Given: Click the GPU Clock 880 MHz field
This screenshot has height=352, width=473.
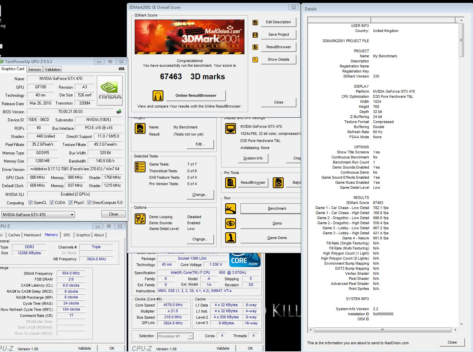Looking at the screenshot, I should coord(37,177).
